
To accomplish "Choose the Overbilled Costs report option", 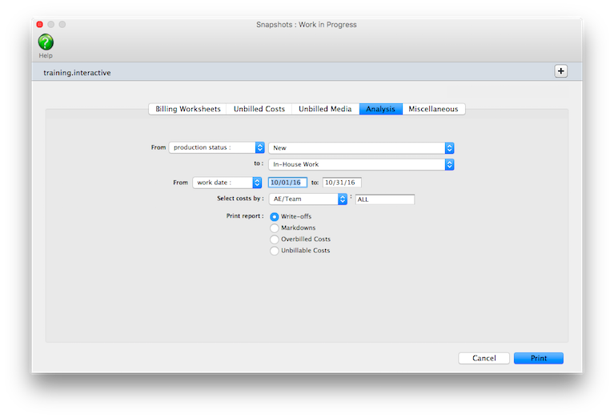I will tap(275, 239).
